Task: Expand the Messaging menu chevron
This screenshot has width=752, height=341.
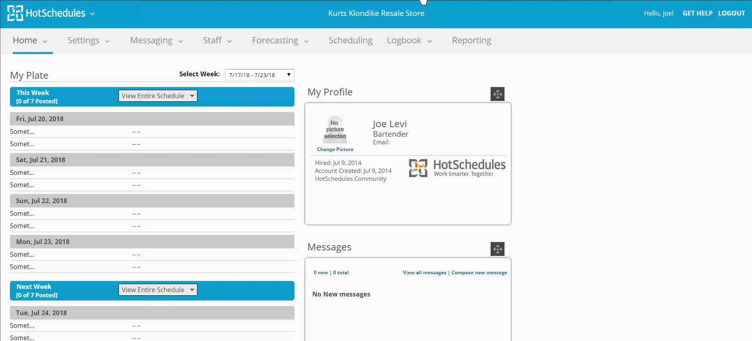Action: 181,41
